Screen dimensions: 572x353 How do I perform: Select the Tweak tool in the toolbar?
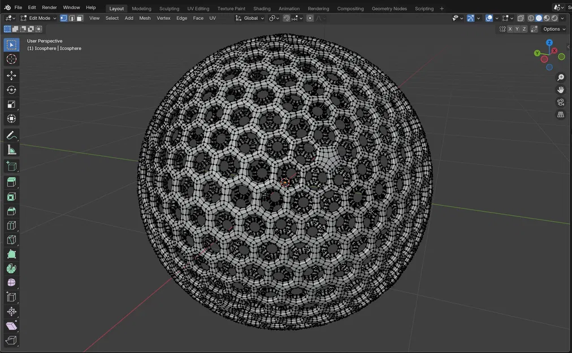pos(11,44)
